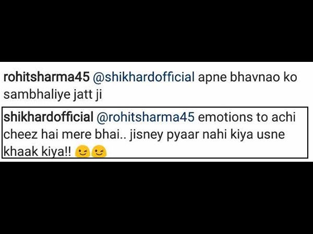Click the @rohitsharma45 mention in reply
Viewport: 313px width, 234px height.
pyautogui.click(x=146, y=117)
